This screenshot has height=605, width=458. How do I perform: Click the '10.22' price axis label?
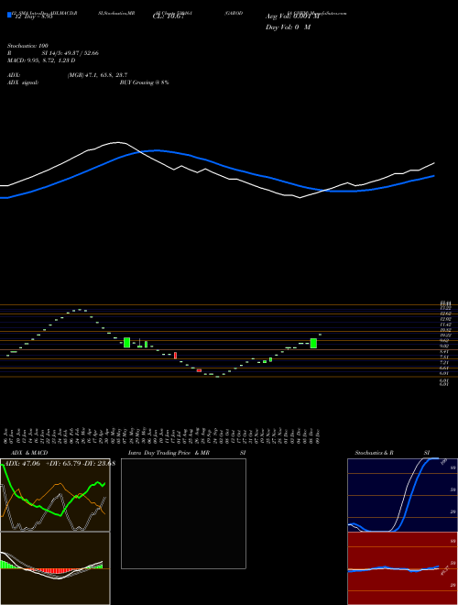pos(445,335)
